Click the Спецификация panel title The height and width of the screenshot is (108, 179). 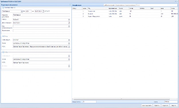(x=77, y=5)
